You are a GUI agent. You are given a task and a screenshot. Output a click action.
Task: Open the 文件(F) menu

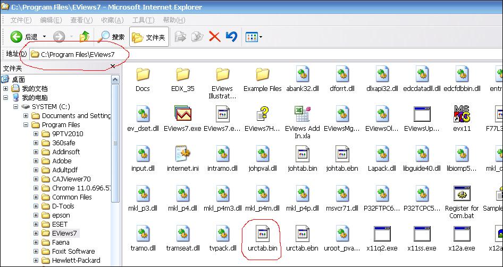[x=21, y=20]
